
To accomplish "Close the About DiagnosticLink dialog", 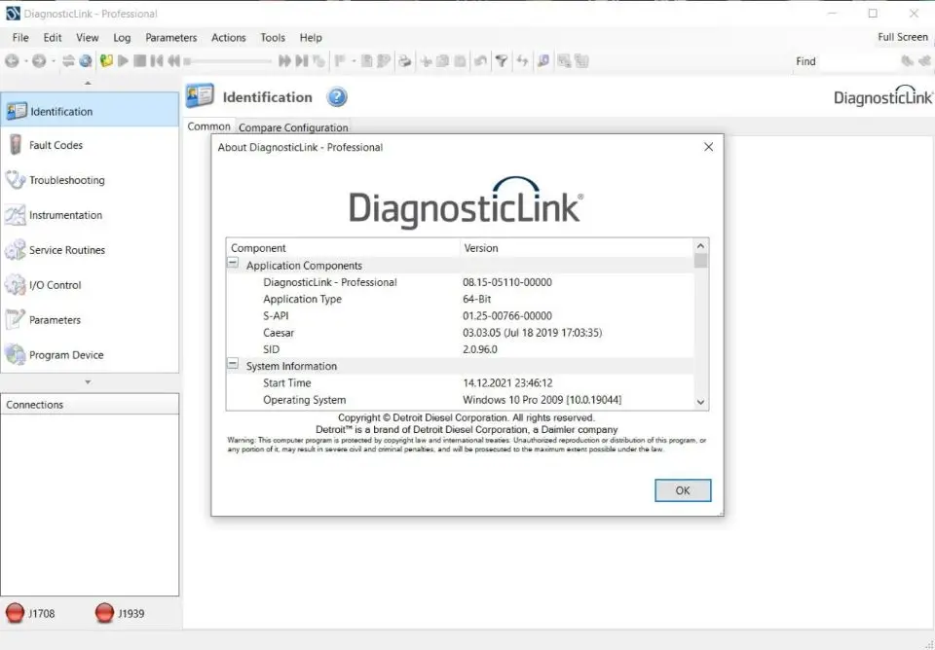I will [708, 147].
